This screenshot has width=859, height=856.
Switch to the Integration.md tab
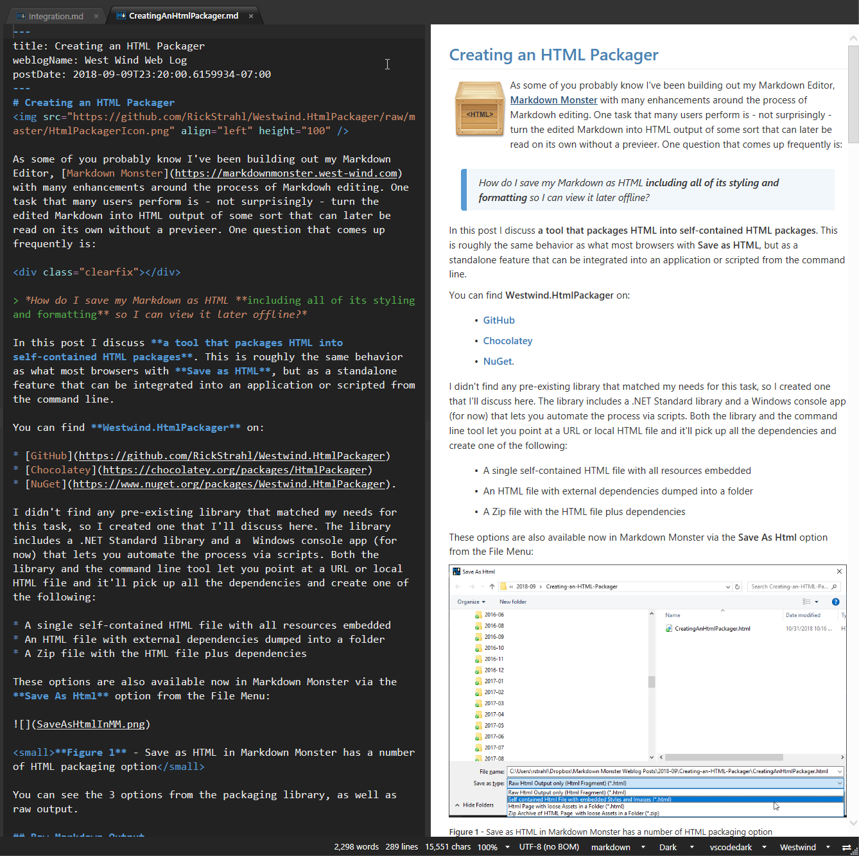point(56,16)
